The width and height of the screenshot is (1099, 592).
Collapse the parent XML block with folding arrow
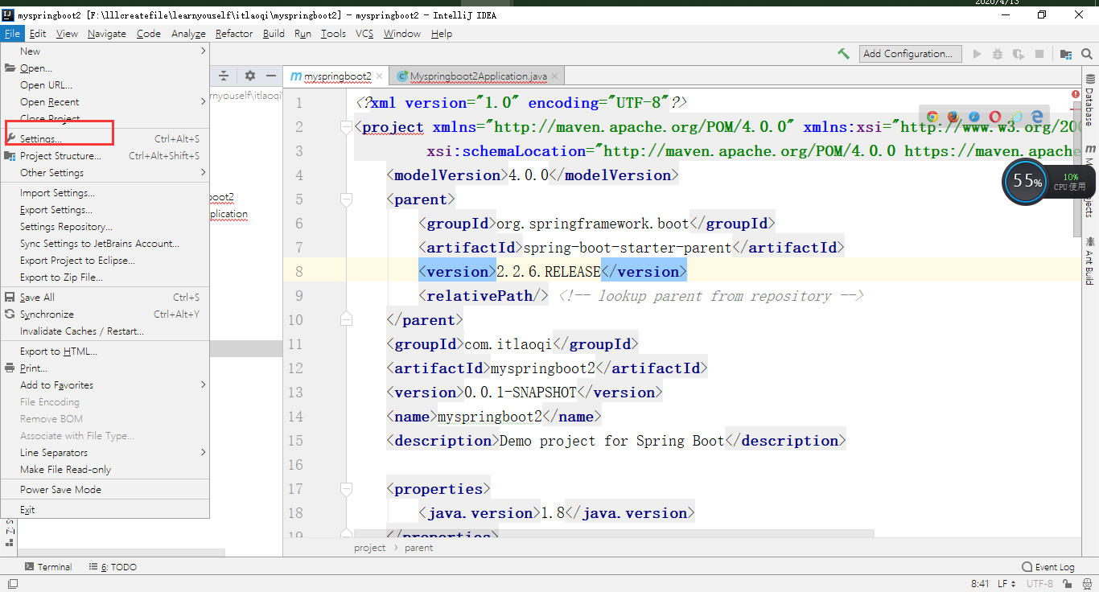[347, 199]
